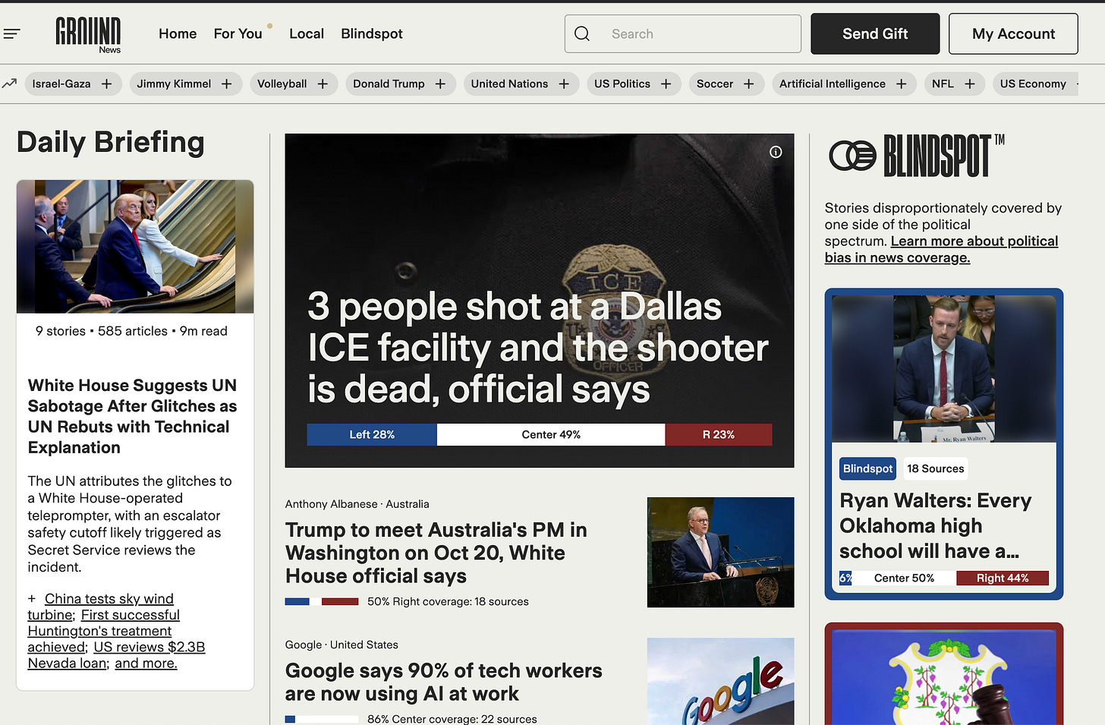1105x725 pixels.
Task: Go to the Home tab
Action: tap(178, 33)
